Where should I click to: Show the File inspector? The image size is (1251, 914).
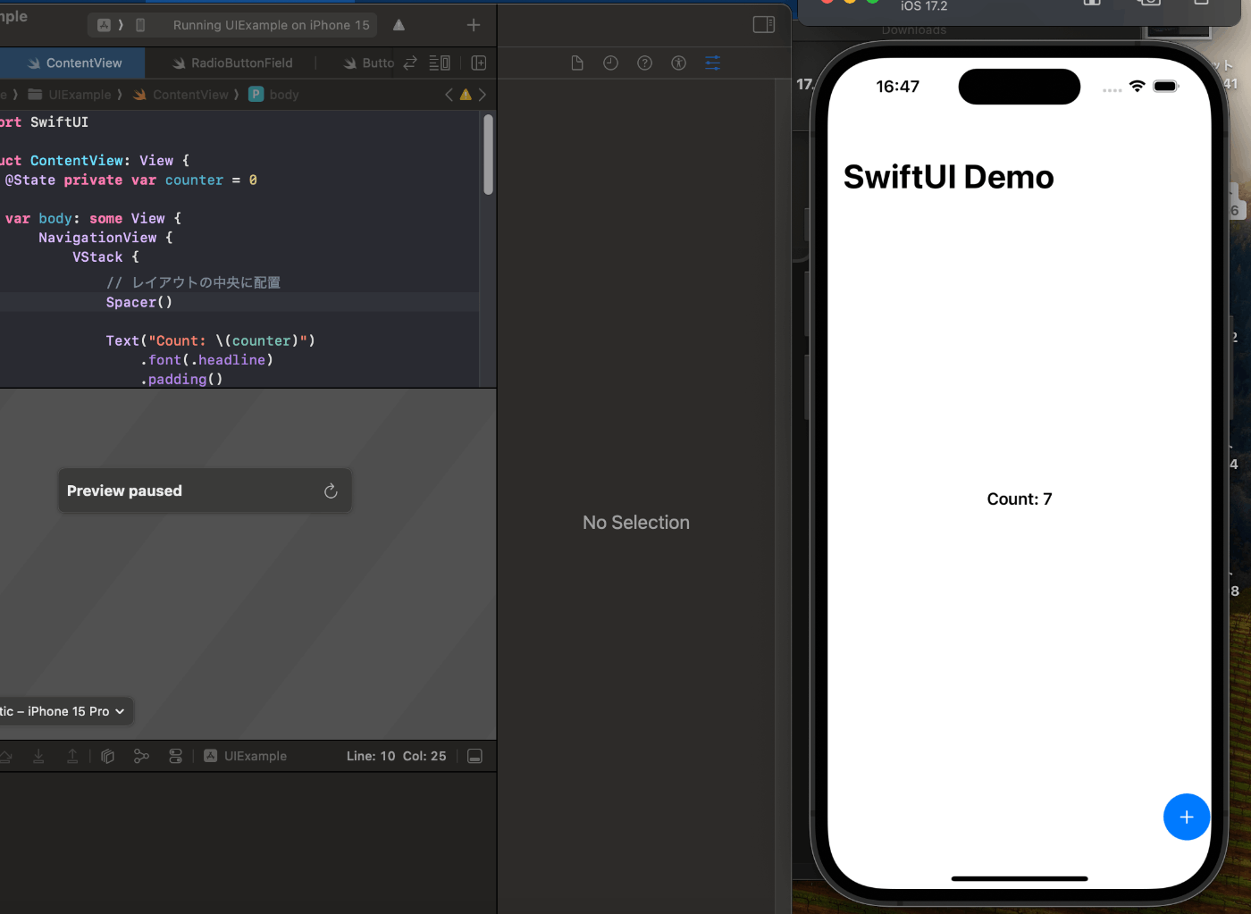577,63
